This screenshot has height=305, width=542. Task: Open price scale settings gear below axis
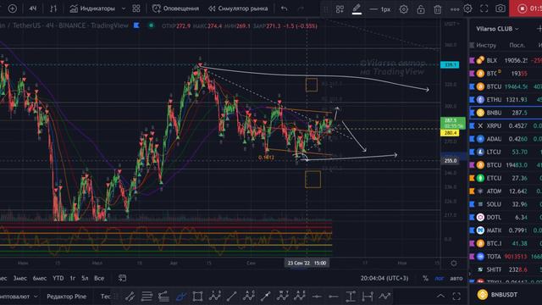(x=454, y=263)
